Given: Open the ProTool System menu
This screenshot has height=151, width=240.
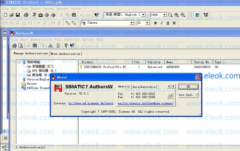Looking at the screenshot, I should pyautogui.click(x=48, y=9).
